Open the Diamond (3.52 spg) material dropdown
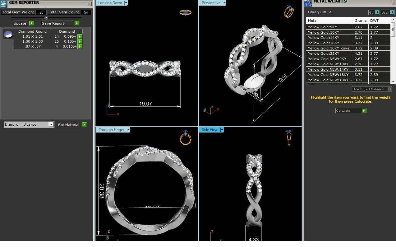 pos(51,124)
